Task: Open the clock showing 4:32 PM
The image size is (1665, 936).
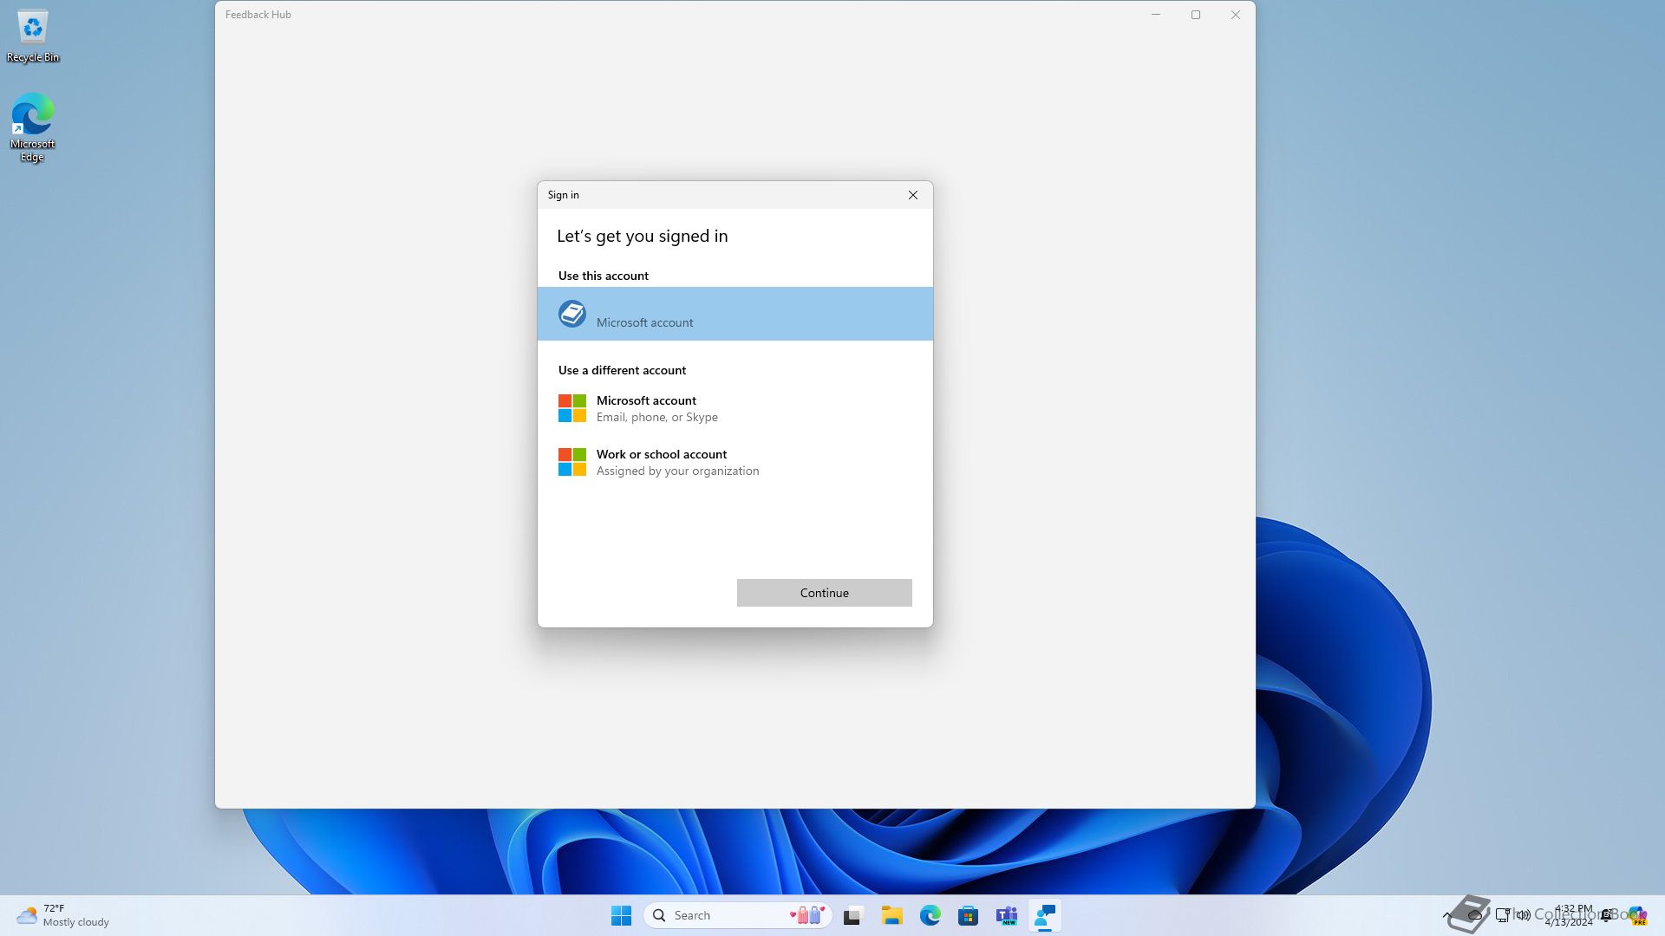Action: click(x=1569, y=915)
